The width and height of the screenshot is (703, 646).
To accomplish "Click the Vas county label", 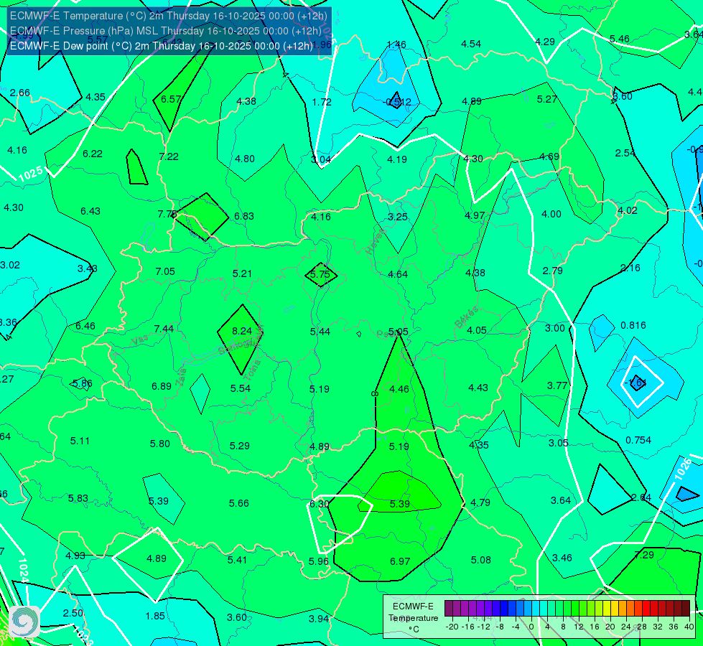I will point(140,340).
